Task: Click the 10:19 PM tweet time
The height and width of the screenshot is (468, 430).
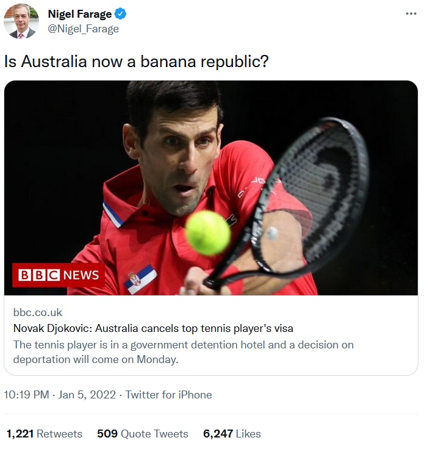Action: (26, 395)
